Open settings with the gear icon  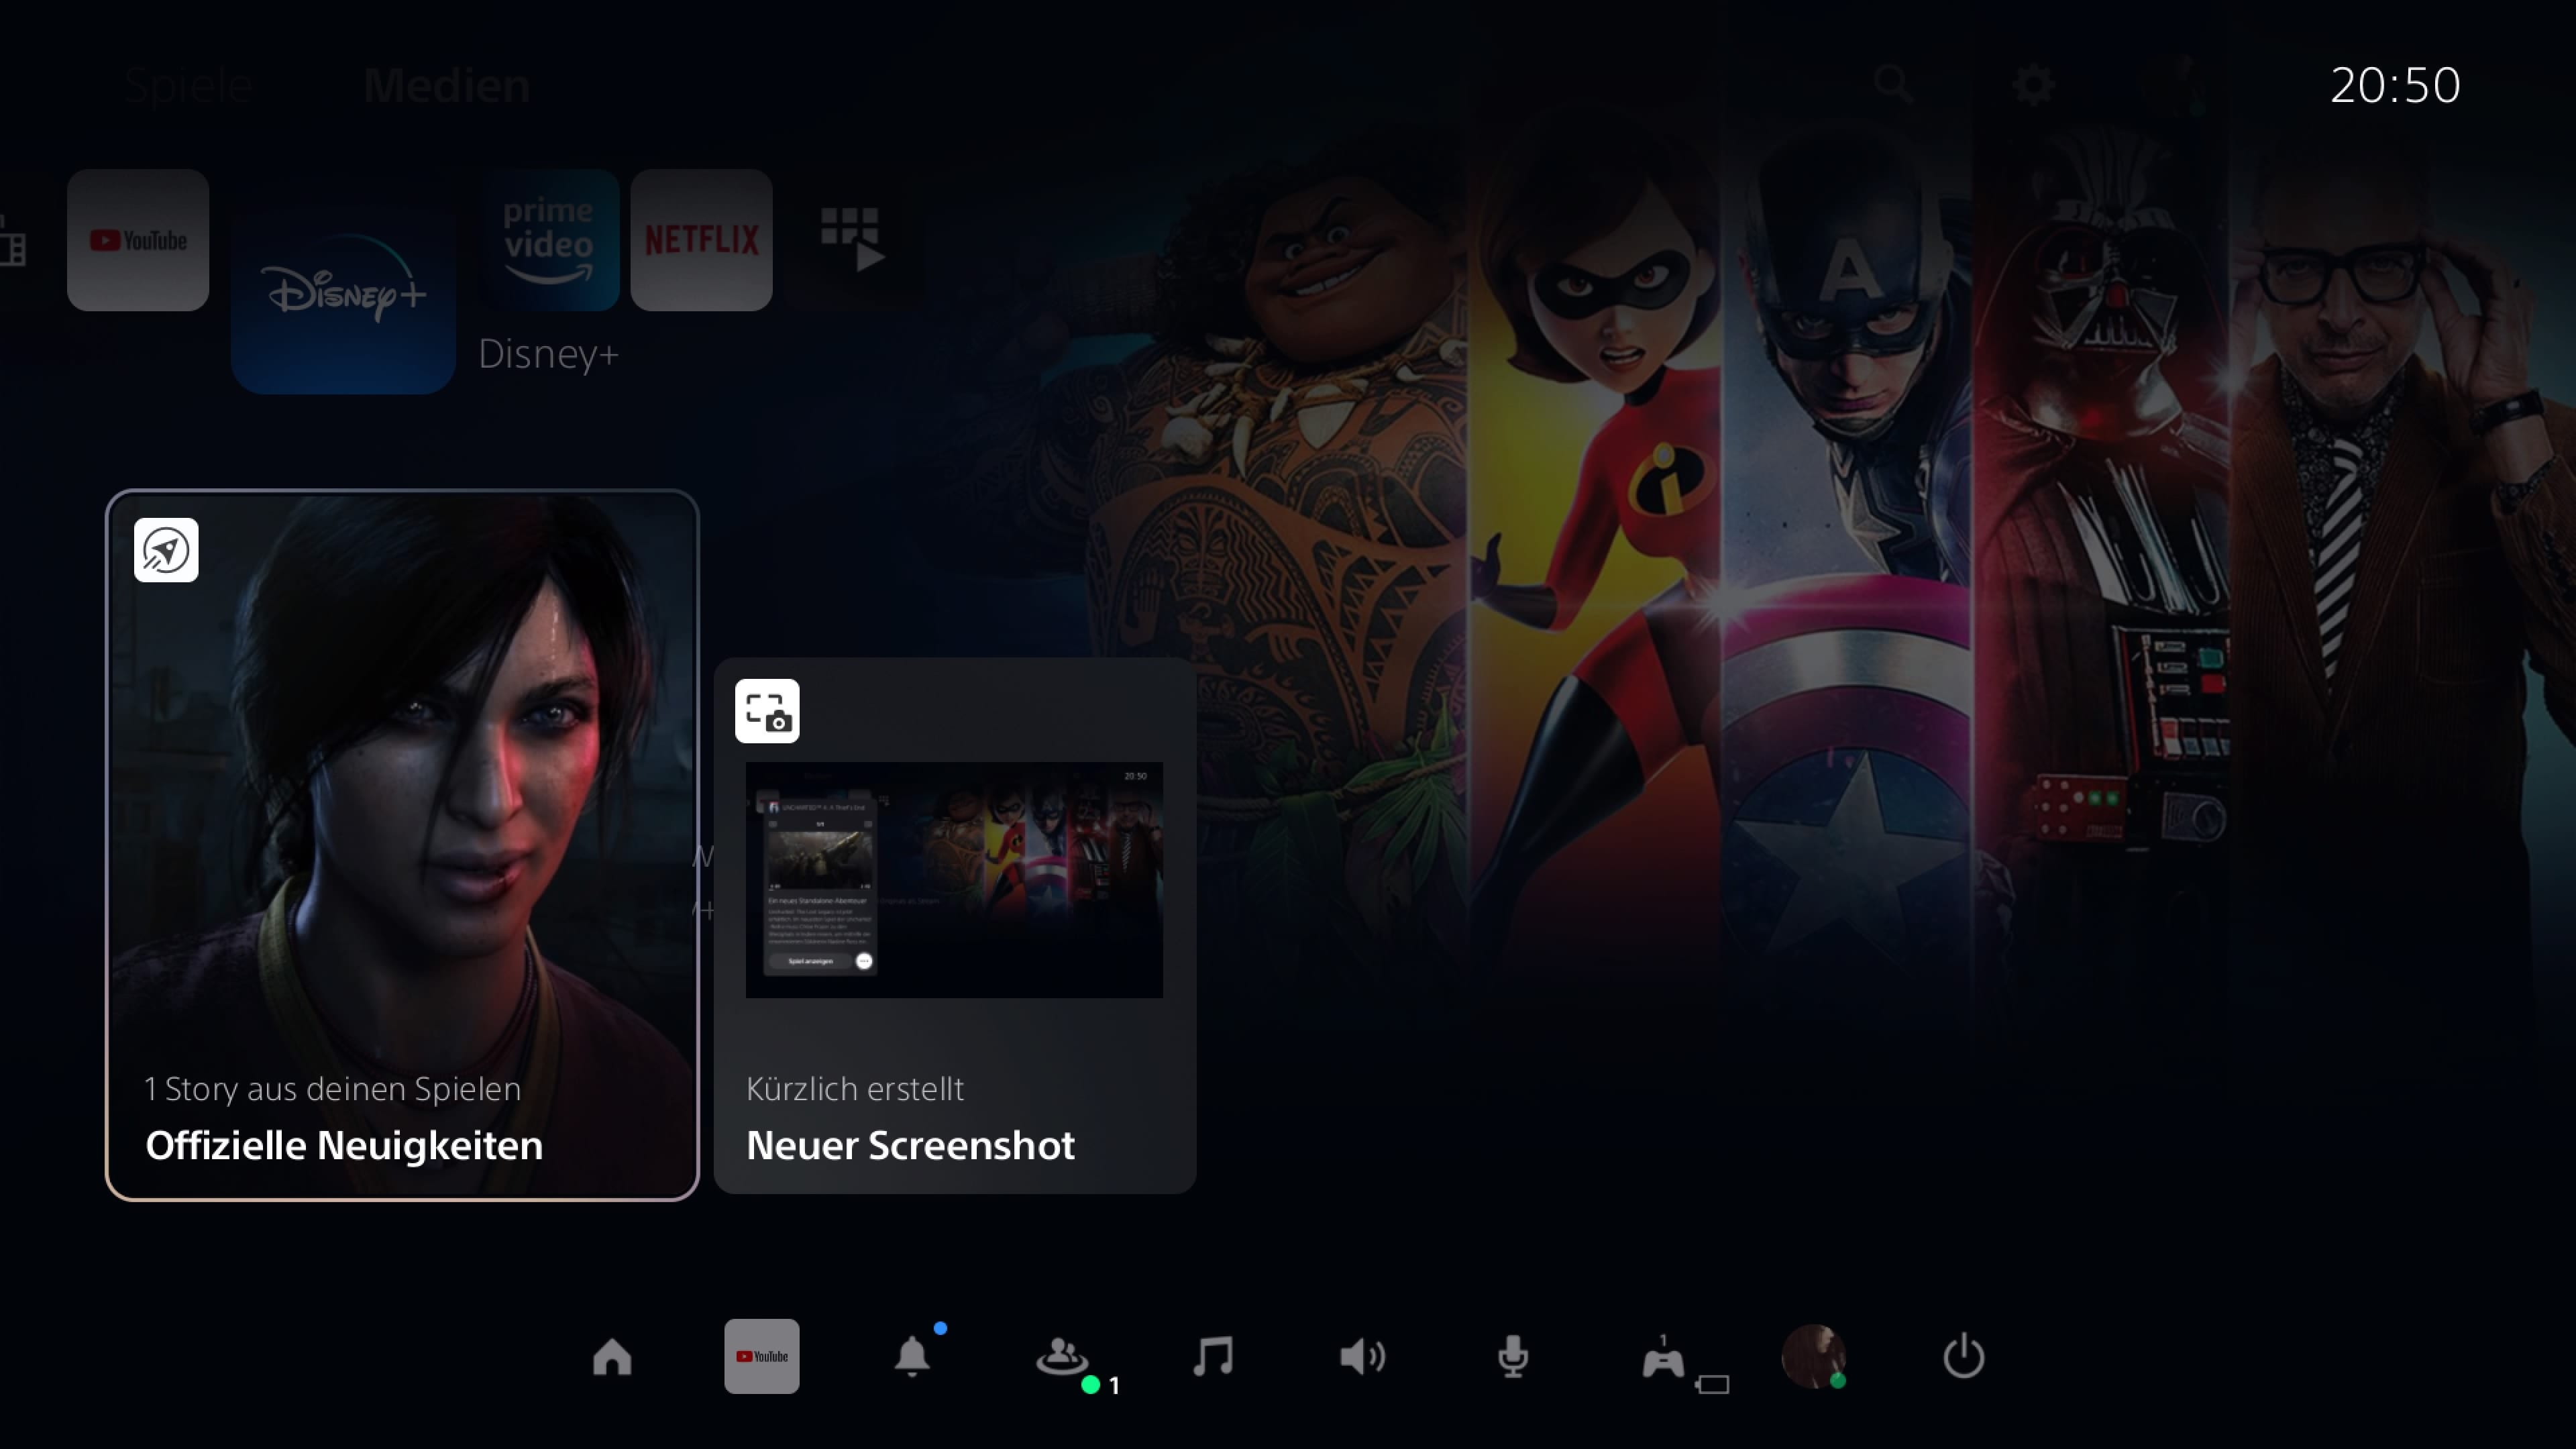pyautogui.click(x=2033, y=85)
